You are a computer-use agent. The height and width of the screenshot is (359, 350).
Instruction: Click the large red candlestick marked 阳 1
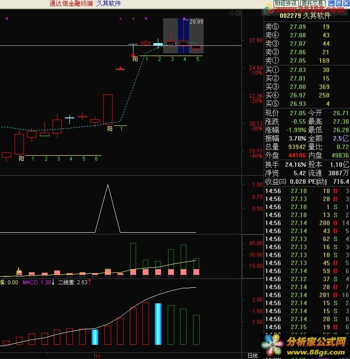coord(108,109)
